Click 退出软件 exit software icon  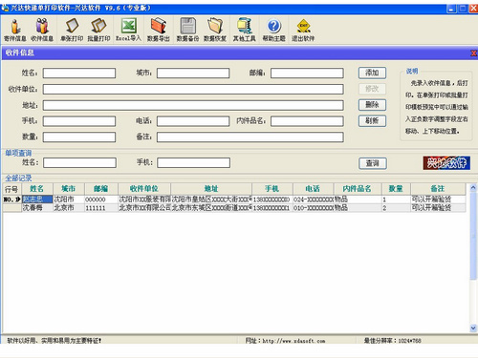point(303,31)
